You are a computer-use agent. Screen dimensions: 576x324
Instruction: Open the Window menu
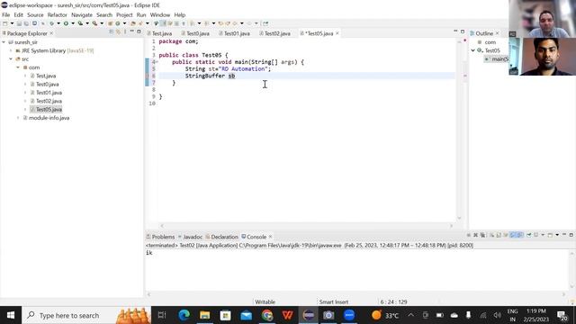160,14
